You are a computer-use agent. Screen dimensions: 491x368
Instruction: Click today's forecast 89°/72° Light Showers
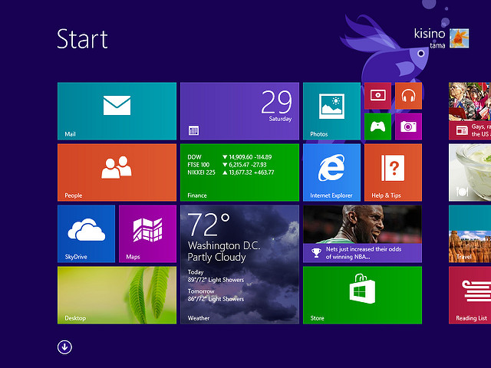tap(216, 280)
